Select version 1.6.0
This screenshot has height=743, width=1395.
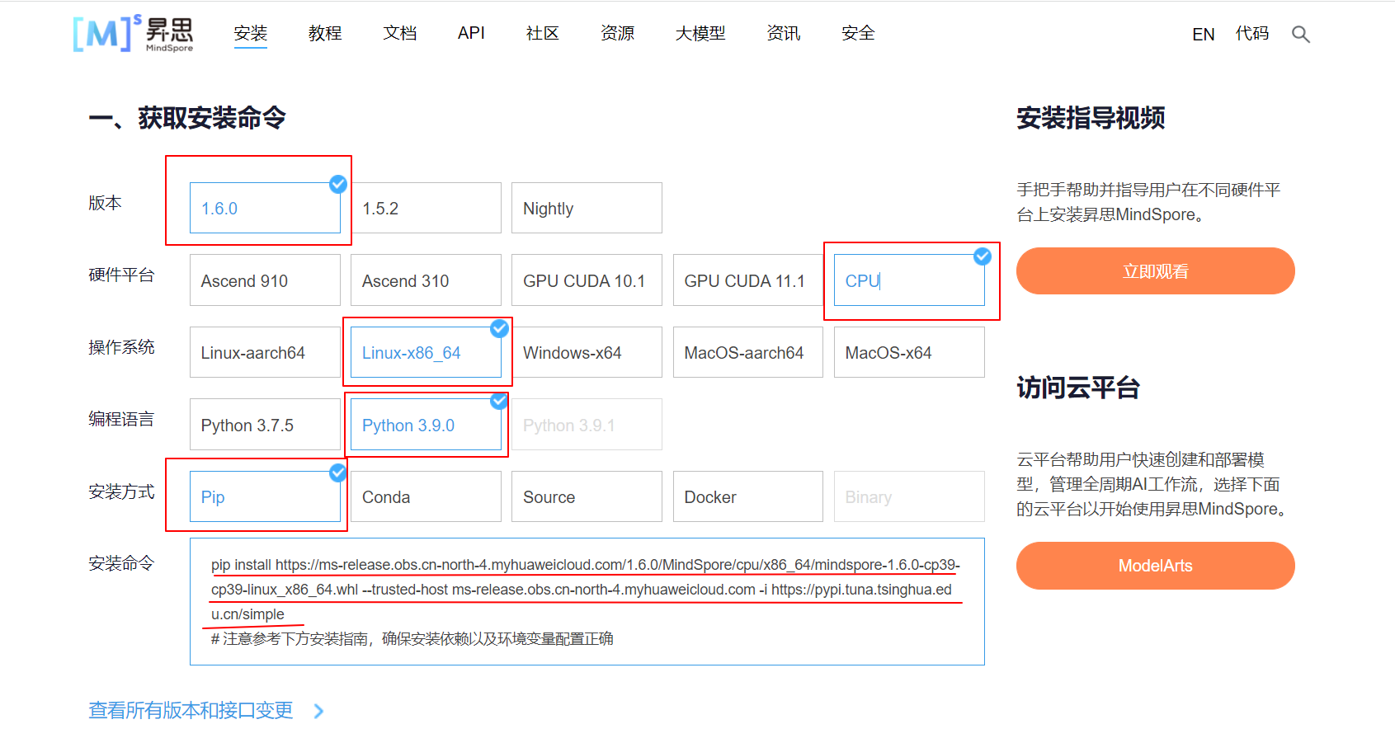265,208
